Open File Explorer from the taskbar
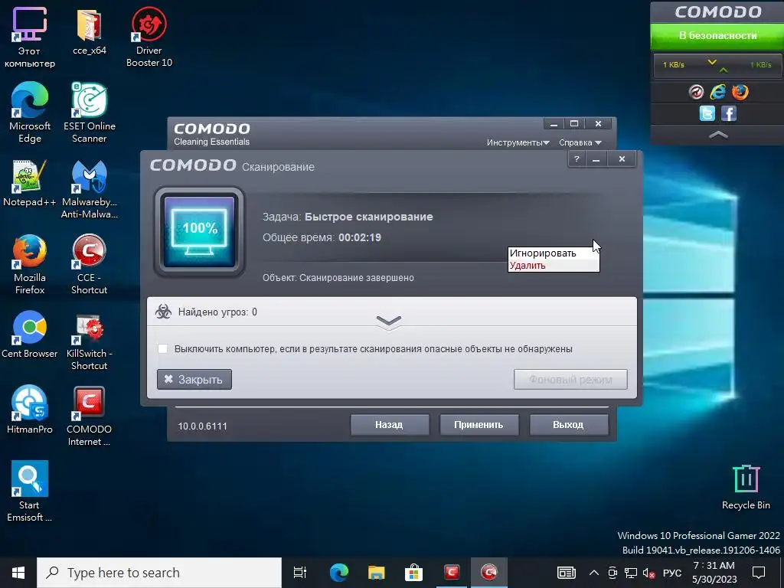Viewport: 784px width, 588px height. click(x=377, y=573)
